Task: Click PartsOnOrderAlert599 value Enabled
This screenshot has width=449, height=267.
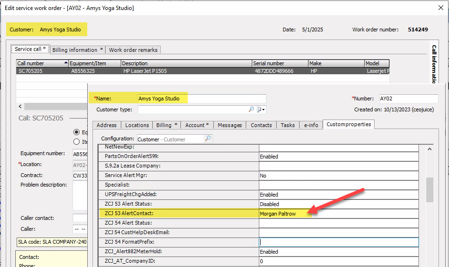Action: [339, 157]
